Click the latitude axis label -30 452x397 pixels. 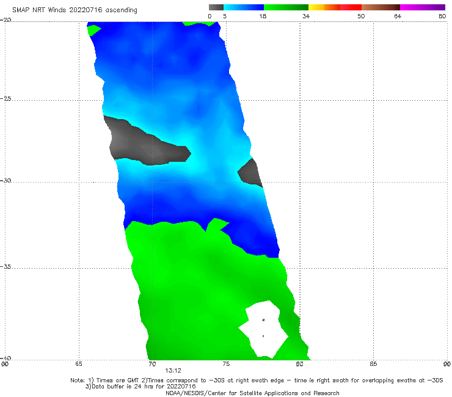[x=5, y=180]
